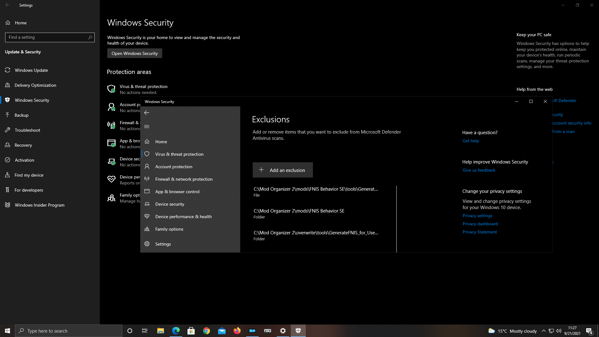The width and height of the screenshot is (599, 337).
Task: Click Device performance heart icon in Settings
Action: [x=111, y=179]
